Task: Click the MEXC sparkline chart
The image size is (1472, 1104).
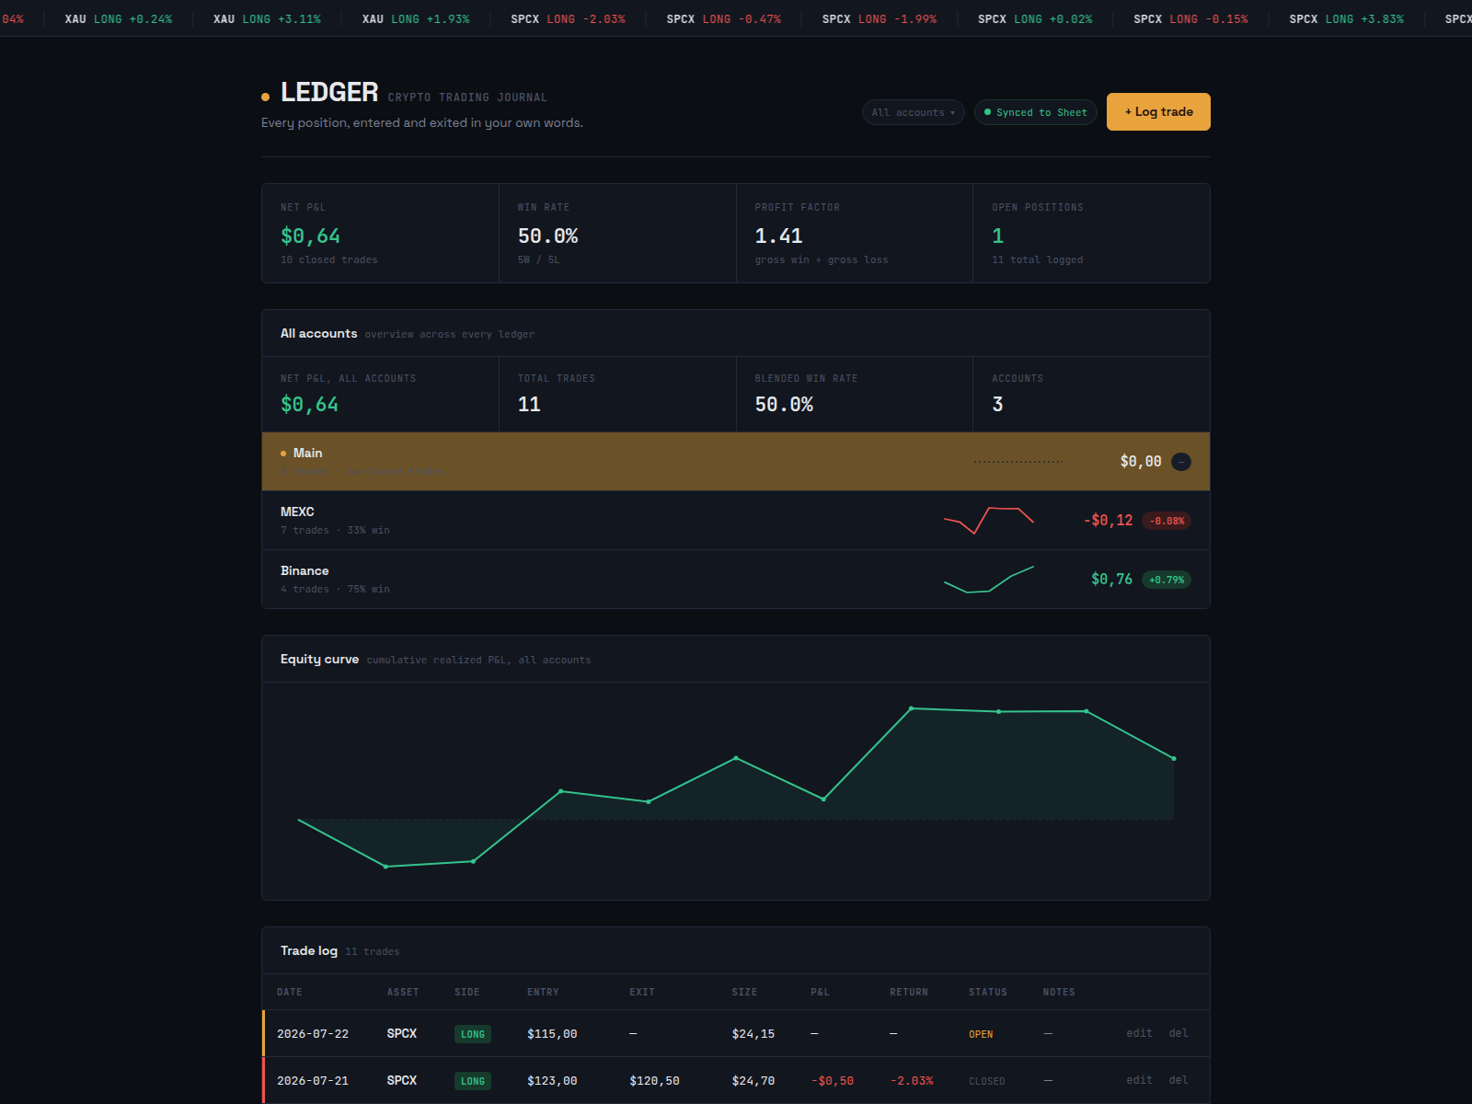Action: pyautogui.click(x=989, y=521)
